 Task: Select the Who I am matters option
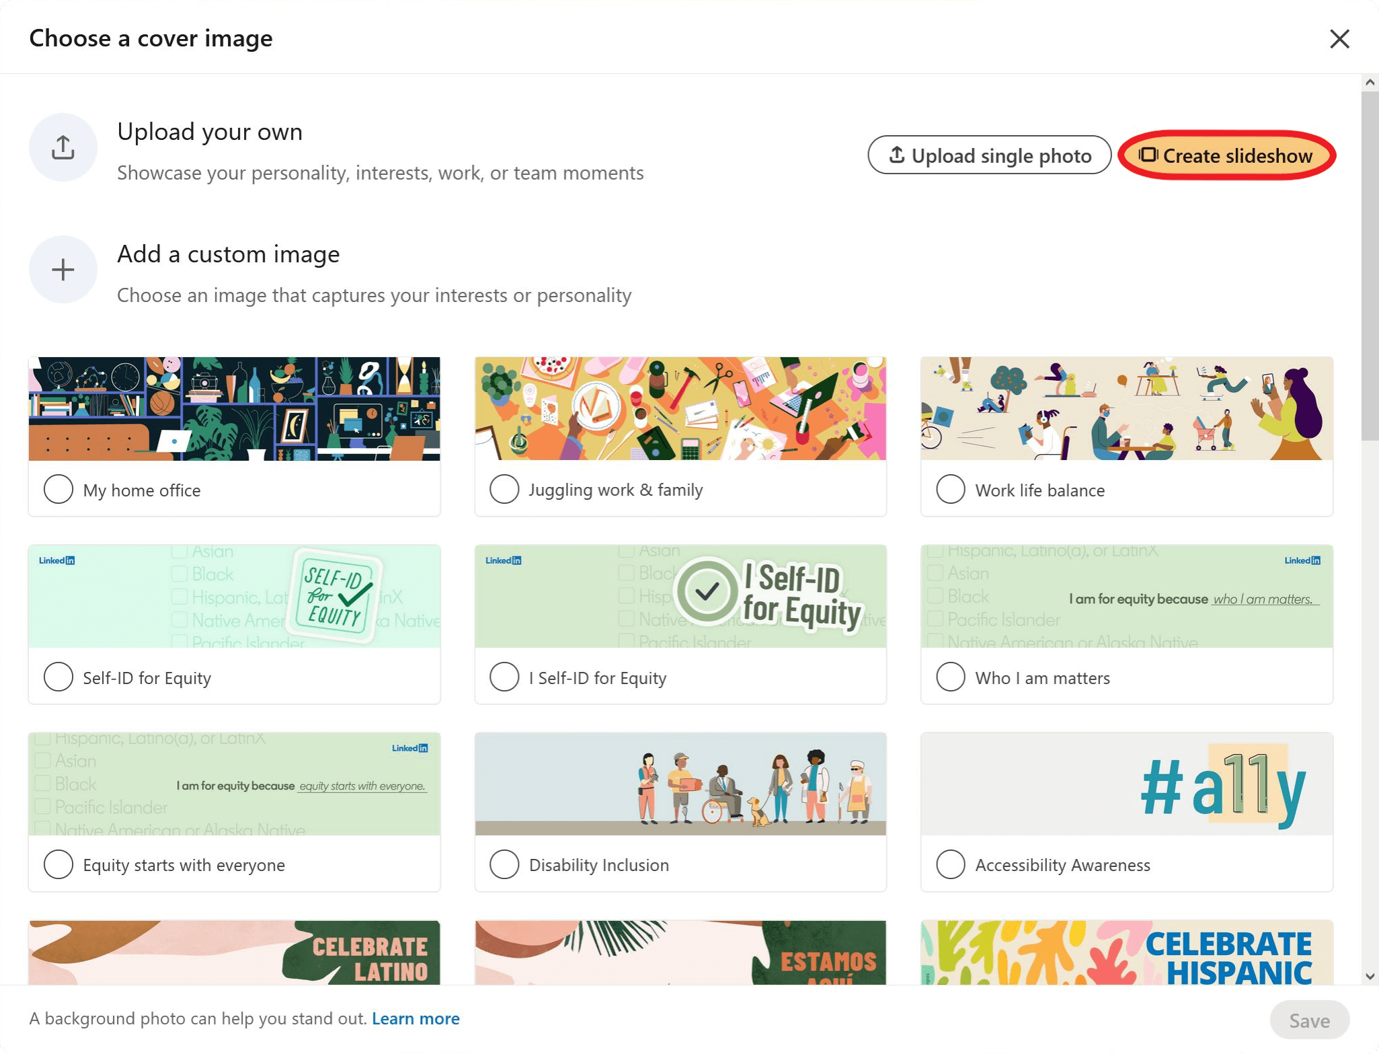(x=950, y=677)
